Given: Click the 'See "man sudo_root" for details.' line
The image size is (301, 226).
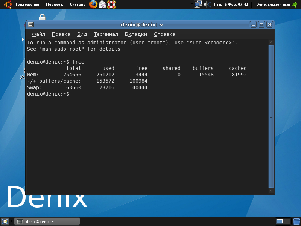Looking at the screenshot, I should point(75,49).
